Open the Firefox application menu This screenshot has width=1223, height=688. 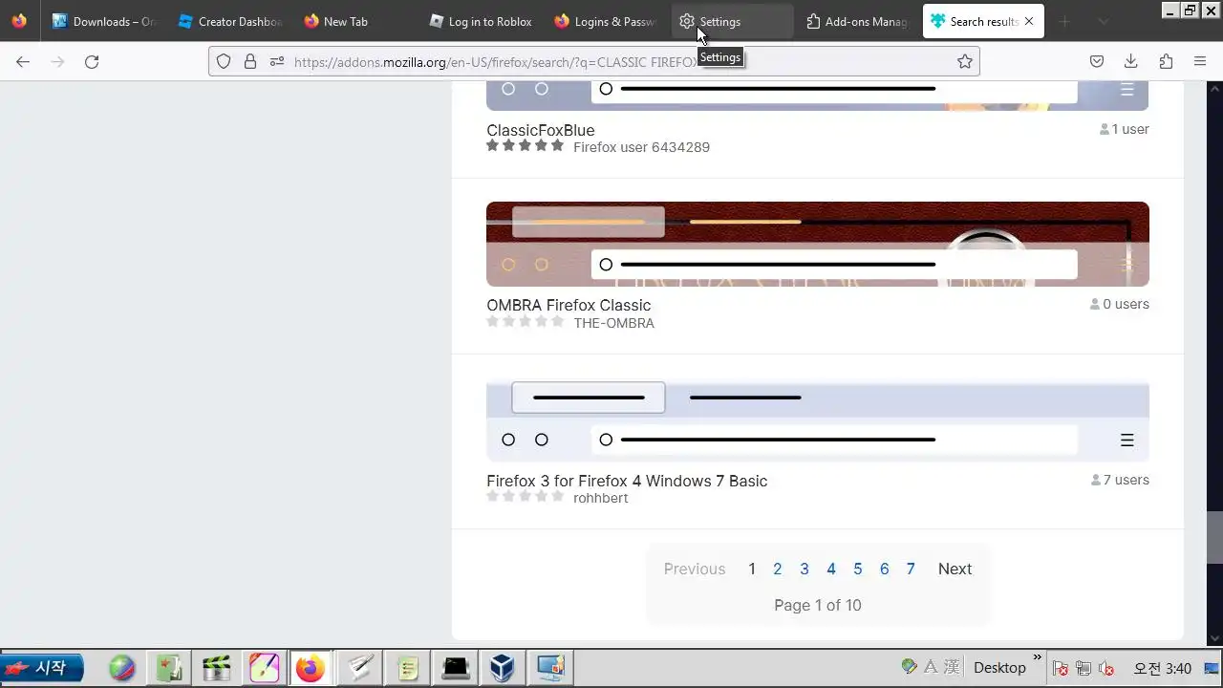point(1200,61)
